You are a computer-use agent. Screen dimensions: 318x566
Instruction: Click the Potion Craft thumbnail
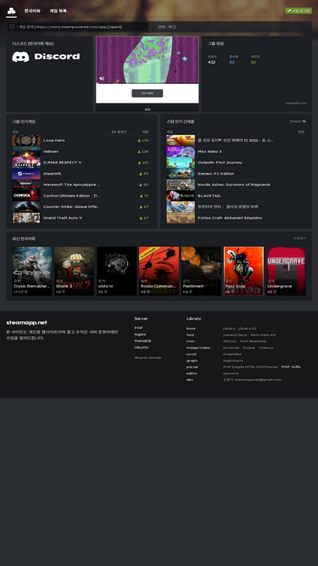(x=181, y=218)
